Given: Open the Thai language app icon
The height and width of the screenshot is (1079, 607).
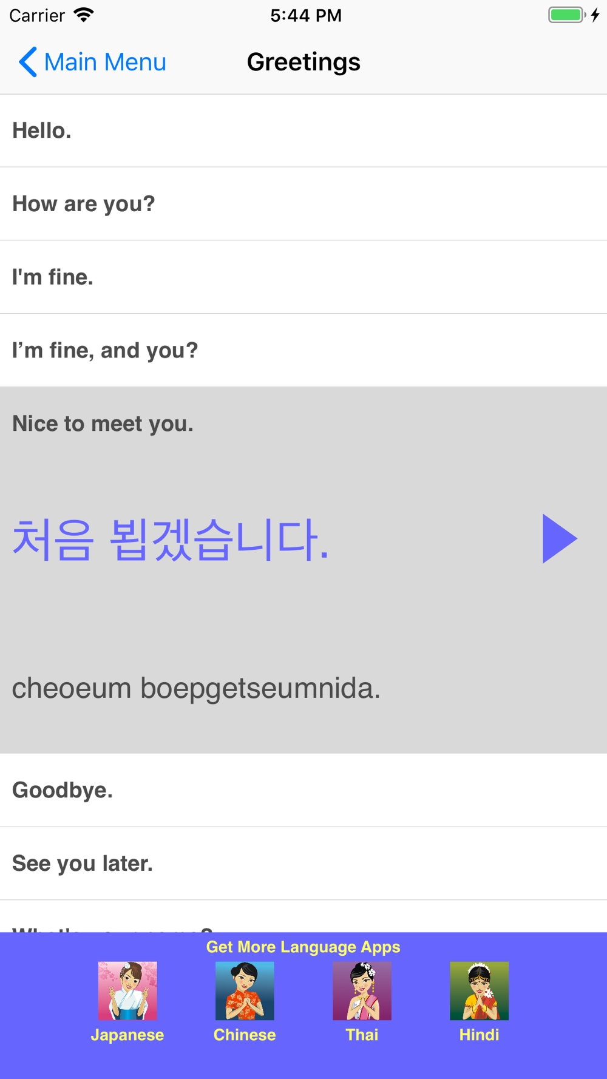Looking at the screenshot, I should [362, 990].
